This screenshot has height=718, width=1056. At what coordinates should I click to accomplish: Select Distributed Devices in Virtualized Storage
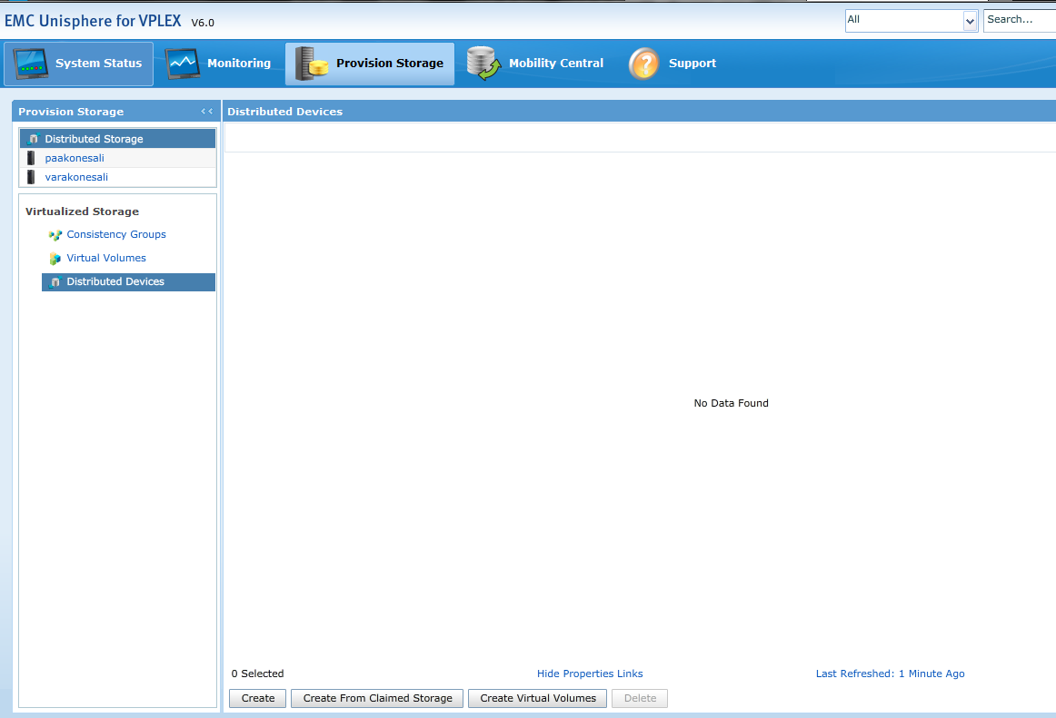pyautogui.click(x=129, y=282)
